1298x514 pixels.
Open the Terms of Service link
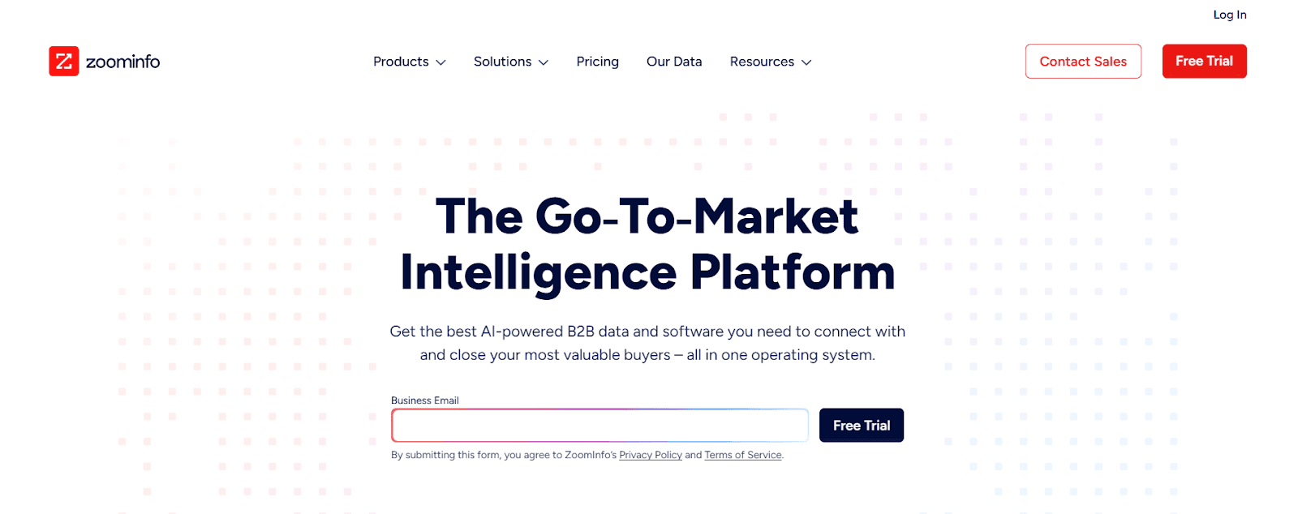pyautogui.click(x=742, y=455)
